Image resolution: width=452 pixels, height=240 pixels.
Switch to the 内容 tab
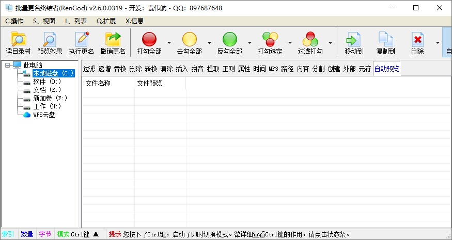point(303,69)
